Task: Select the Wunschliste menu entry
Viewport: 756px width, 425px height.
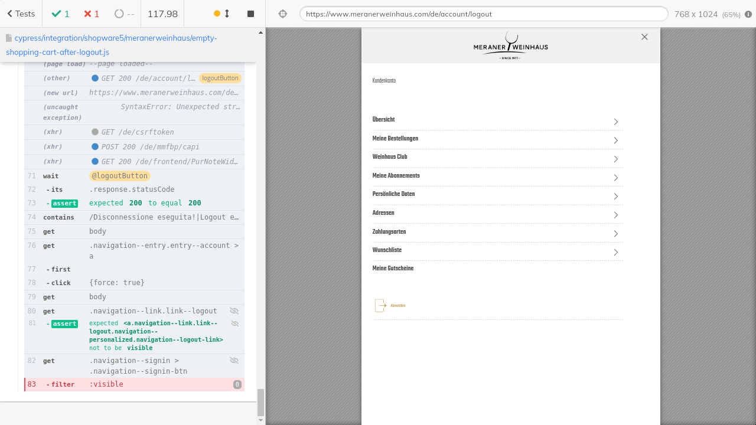Action: 387,250
